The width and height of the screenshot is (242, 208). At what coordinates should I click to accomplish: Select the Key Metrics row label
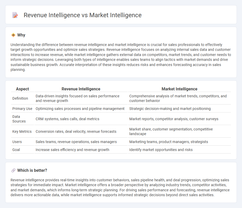click(22, 131)
